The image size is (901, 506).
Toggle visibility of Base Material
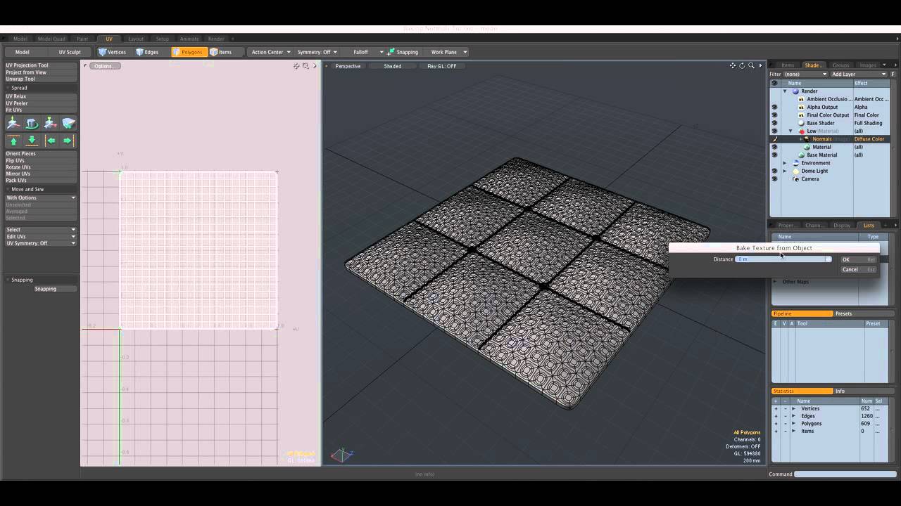pyautogui.click(x=774, y=155)
